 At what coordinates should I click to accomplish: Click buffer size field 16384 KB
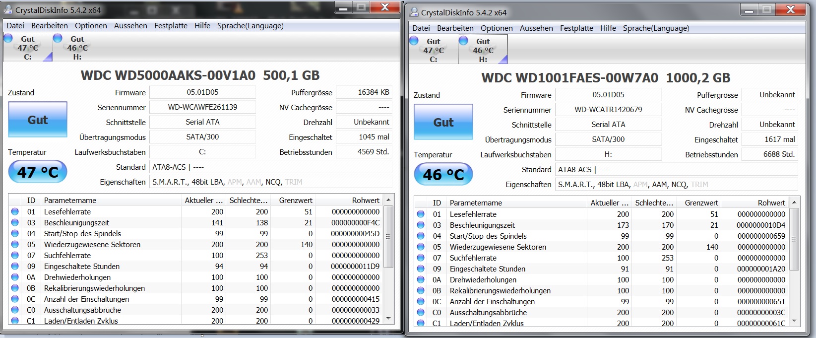click(x=364, y=92)
